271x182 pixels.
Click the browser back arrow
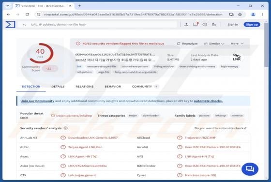8,15
